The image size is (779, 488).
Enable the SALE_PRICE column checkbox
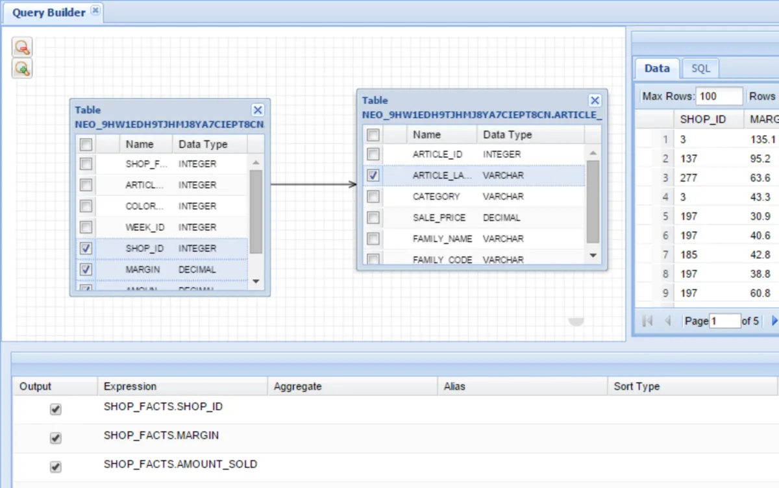pos(373,217)
